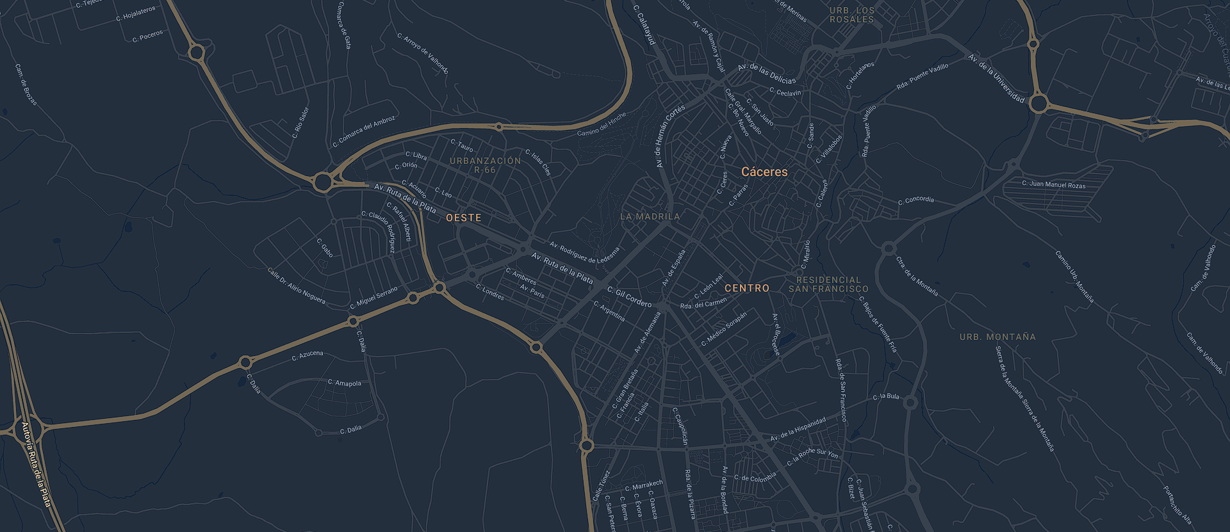Click the C. Argentina street label
Viewport: 1230px width, 532px height.
pos(609,311)
